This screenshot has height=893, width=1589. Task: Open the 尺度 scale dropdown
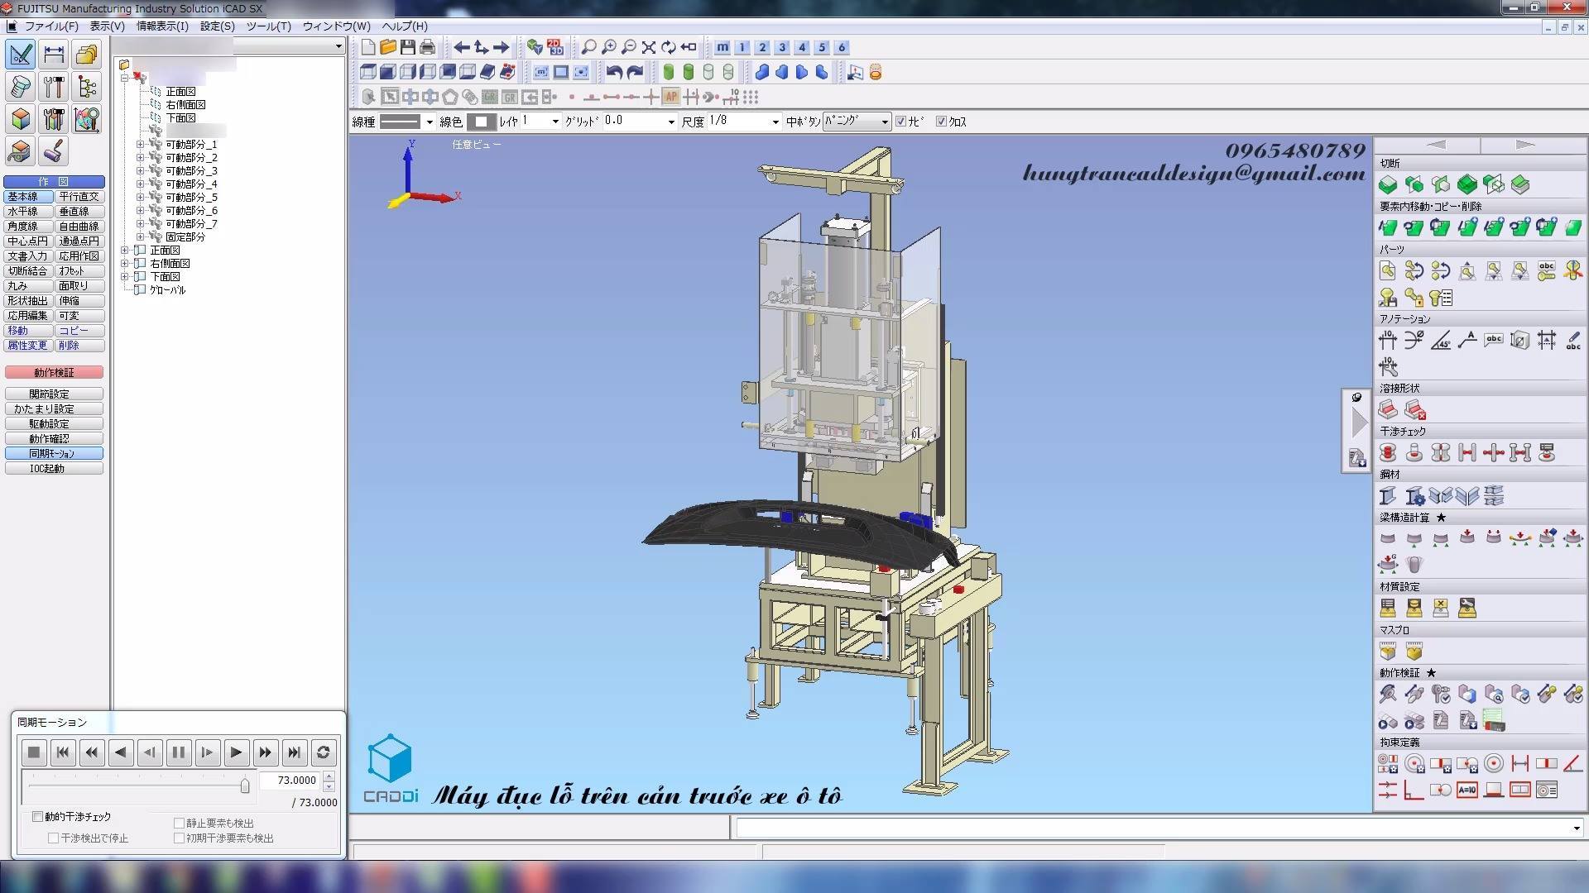(x=775, y=122)
